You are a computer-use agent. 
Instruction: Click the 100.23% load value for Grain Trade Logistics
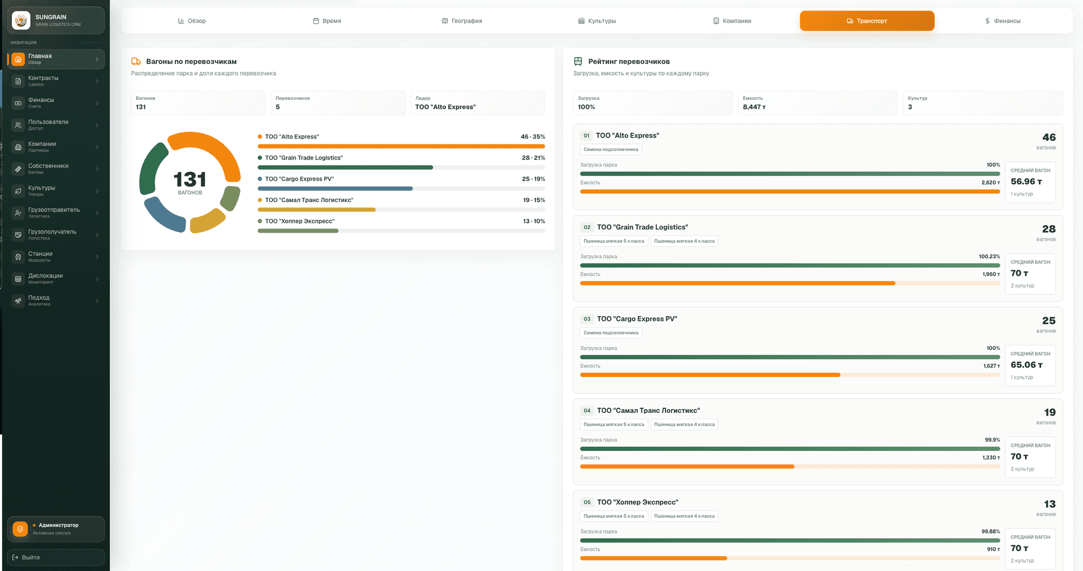pos(989,256)
